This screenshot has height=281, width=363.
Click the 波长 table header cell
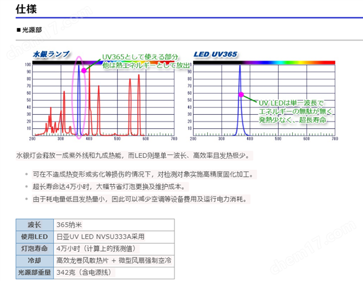coord(35,225)
